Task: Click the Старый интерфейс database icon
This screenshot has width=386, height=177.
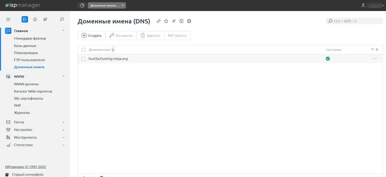Action: coord(7,175)
